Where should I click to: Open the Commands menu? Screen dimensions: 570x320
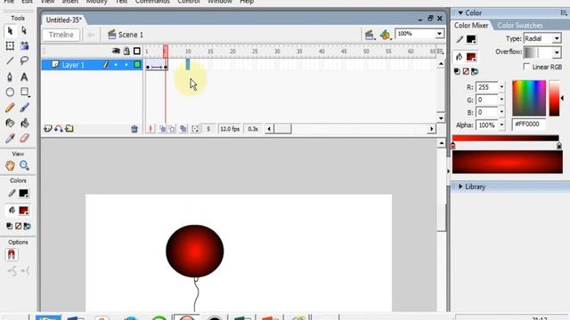152,2
